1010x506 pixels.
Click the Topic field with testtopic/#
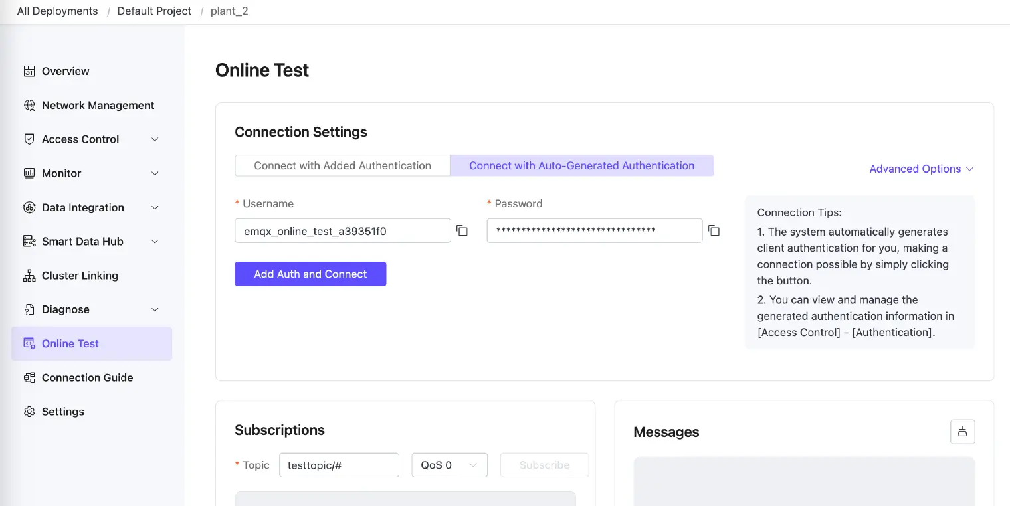tap(339, 465)
